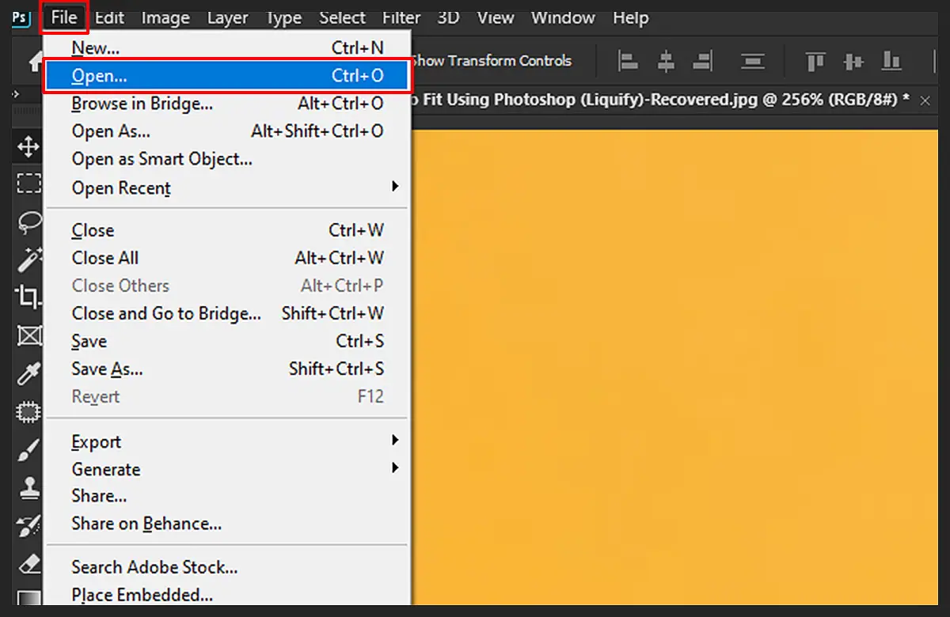Apply align horizontal centers
Image resolution: width=950 pixels, height=617 pixels.
click(667, 61)
